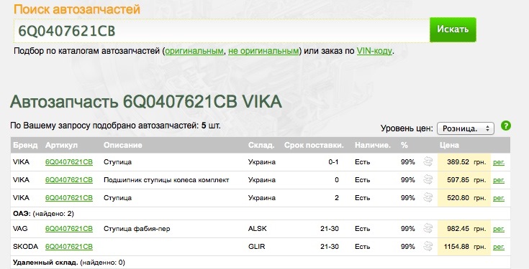Open the Уровень цен Розница dropdown

pos(466,128)
